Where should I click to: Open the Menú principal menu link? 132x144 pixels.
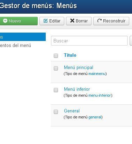click(79, 67)
